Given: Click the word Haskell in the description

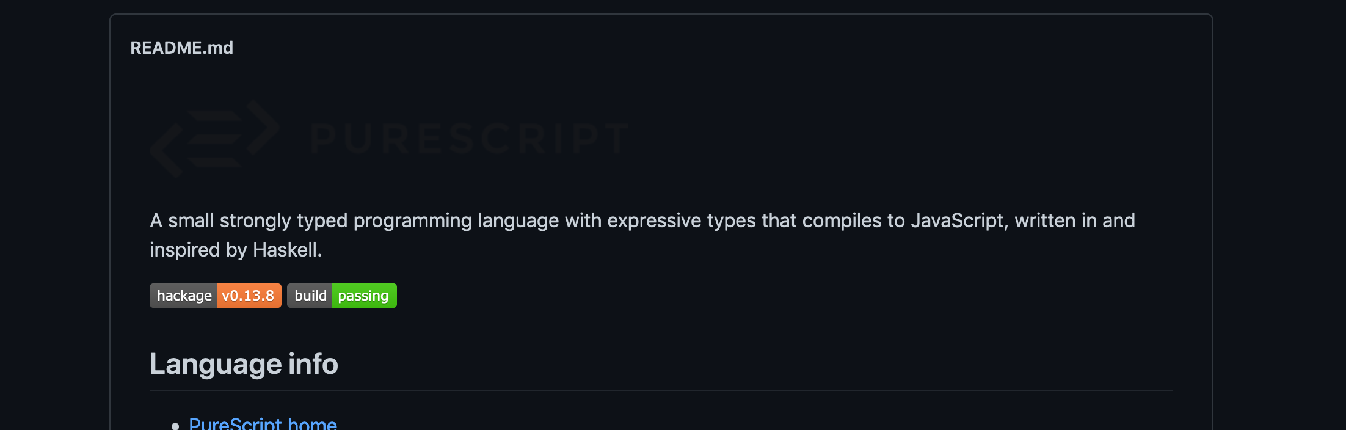Looking at the screenshot, I should pos(287,249).
